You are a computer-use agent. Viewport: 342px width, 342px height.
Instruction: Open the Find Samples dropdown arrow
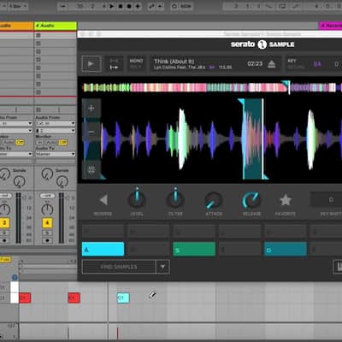click(x=162, y=267)
